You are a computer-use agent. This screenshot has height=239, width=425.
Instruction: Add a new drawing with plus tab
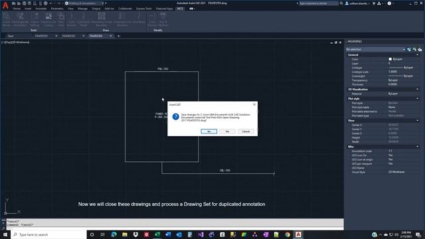point(118,36)
